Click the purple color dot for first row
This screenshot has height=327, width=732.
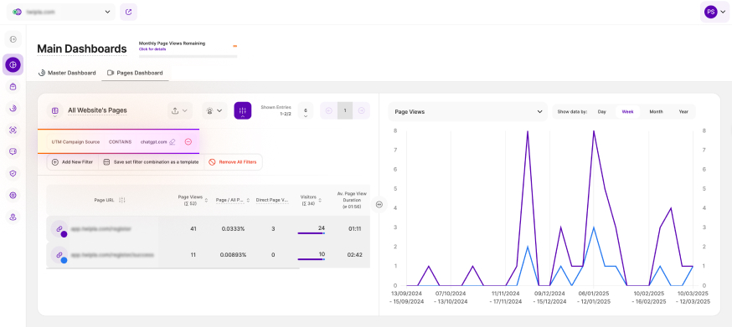[64, 234]
